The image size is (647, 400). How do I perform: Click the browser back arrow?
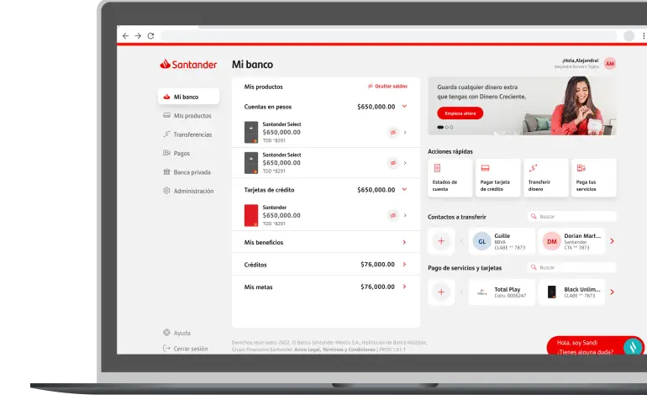click(x=125, y=36)
